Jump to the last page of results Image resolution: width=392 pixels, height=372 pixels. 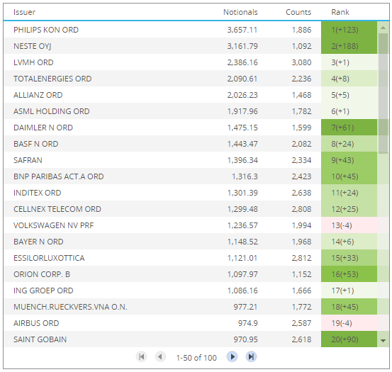click(x=251, y=356)
